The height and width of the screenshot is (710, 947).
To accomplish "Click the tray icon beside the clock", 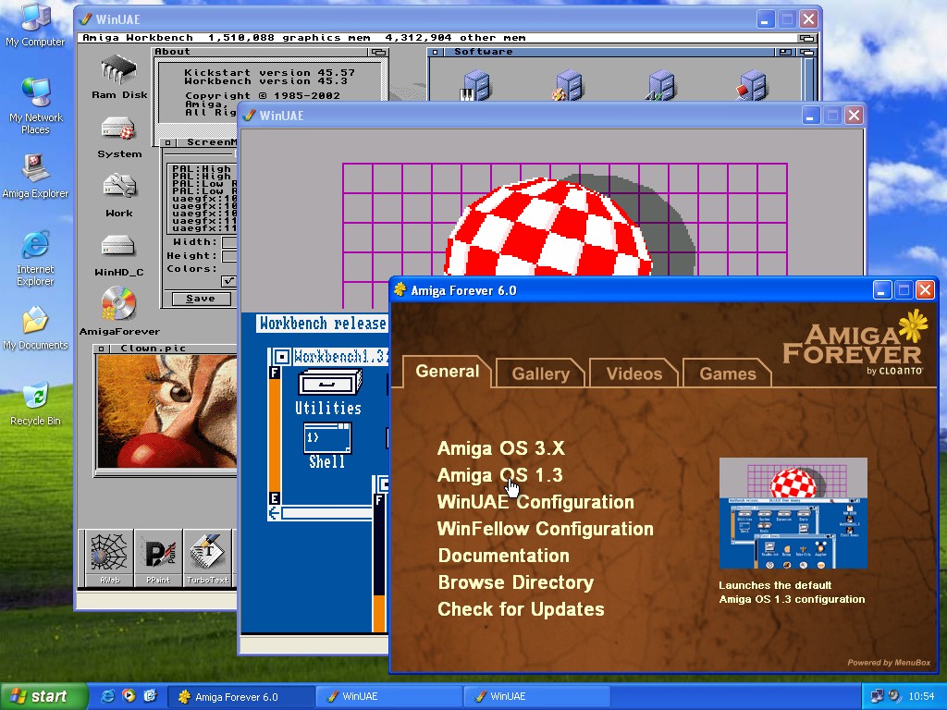I will pos(894,696).
